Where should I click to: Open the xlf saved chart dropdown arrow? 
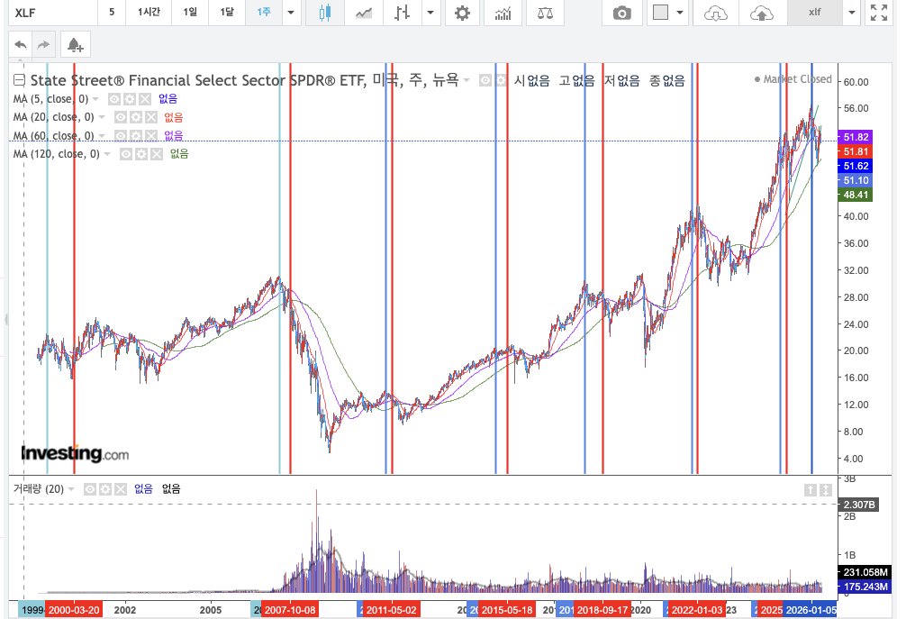click(x=852, y=13)
